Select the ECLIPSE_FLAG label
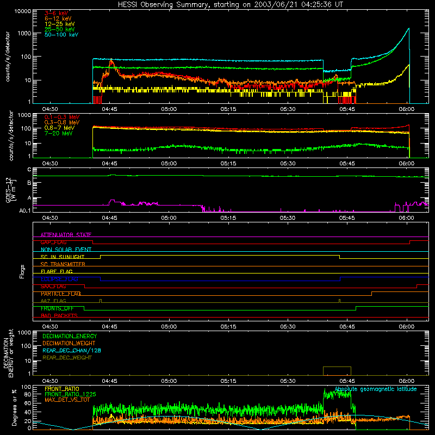435x435 pixels. (59, 279)
